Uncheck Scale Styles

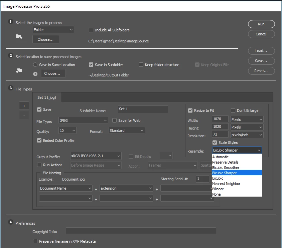(215, 143)
